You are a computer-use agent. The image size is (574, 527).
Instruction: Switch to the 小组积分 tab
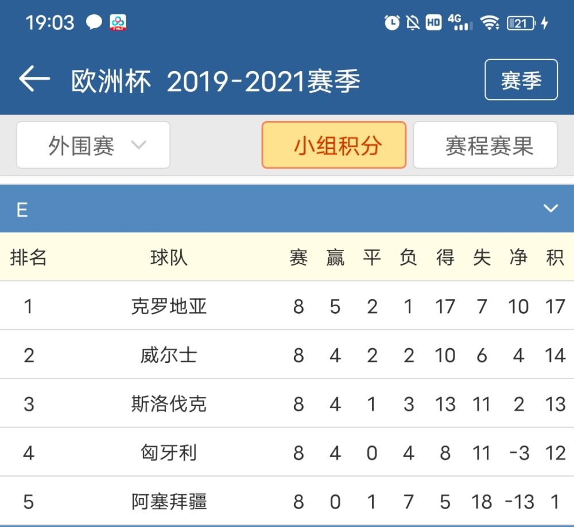[x=333, y=146]
